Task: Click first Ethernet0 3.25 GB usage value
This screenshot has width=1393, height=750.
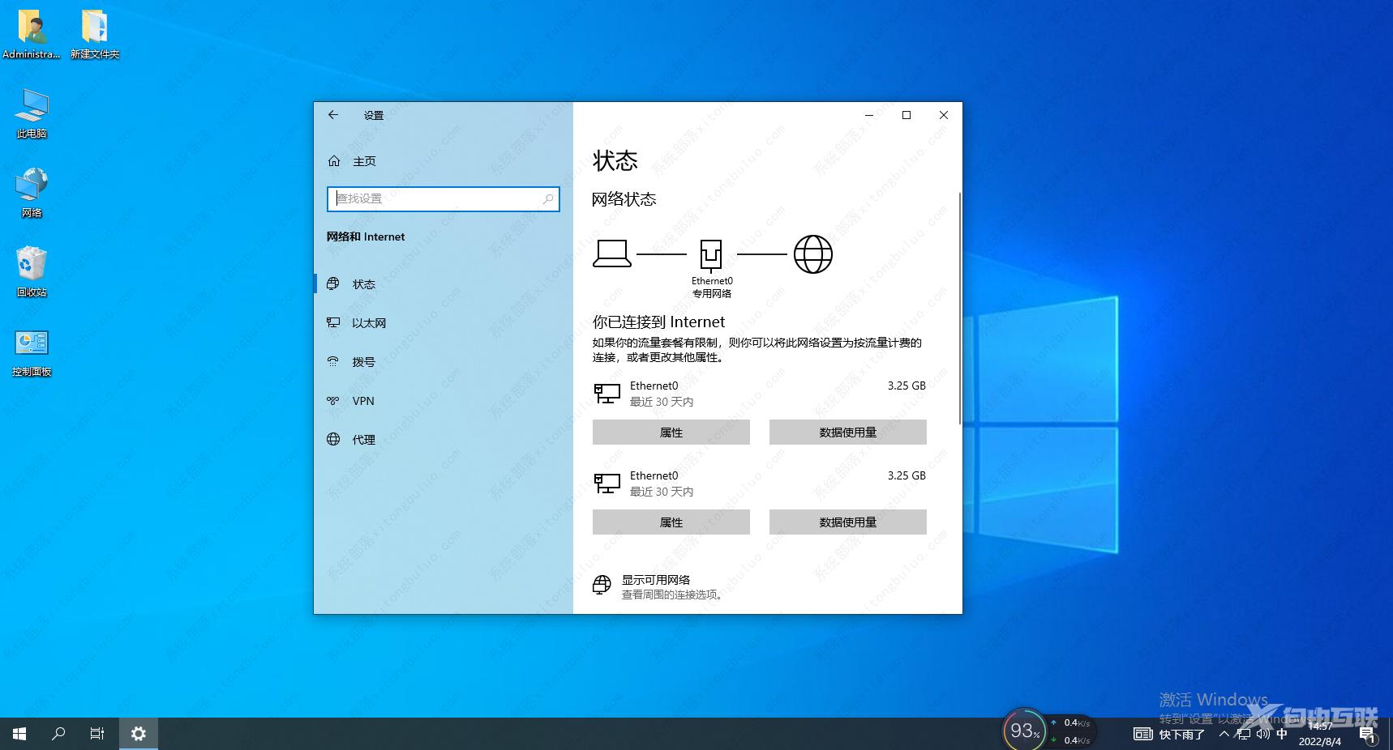Action: [907, 386]
